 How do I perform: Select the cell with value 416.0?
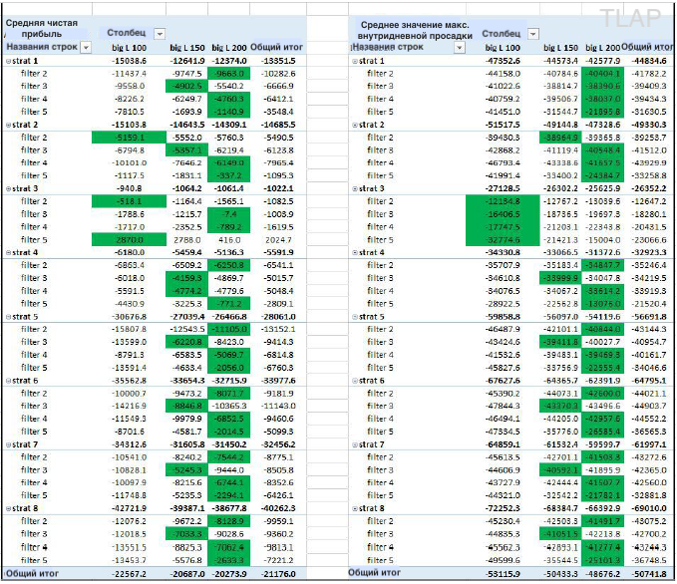coord(229,240)
